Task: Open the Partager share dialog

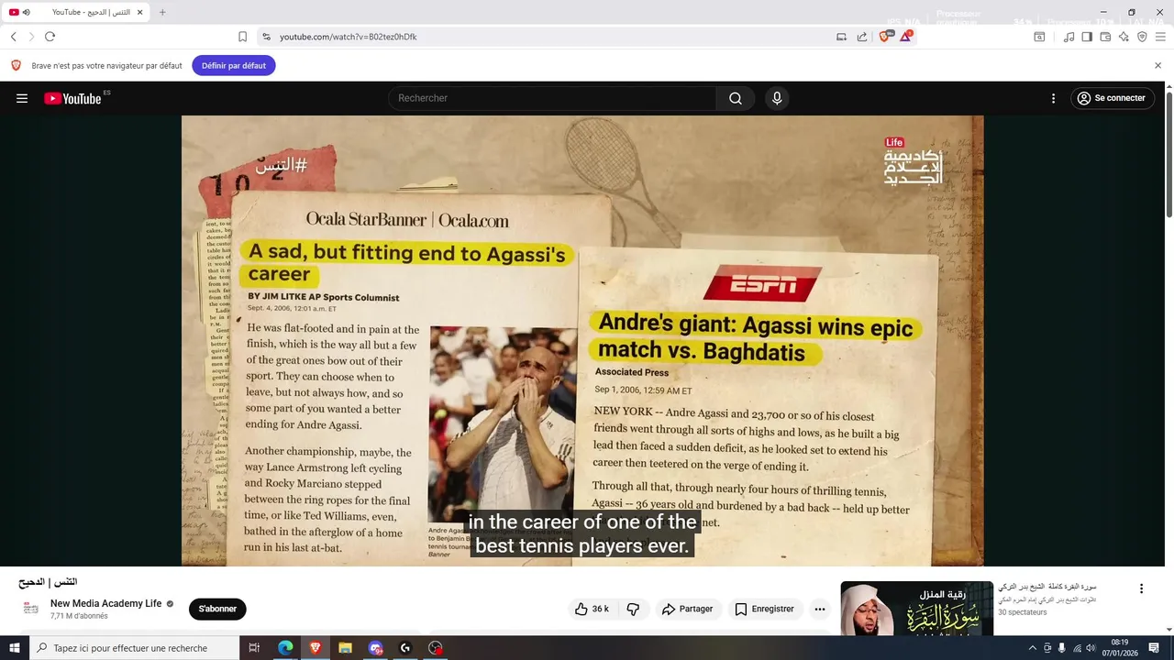Action: pyautogui.click(x=688, y=609)
